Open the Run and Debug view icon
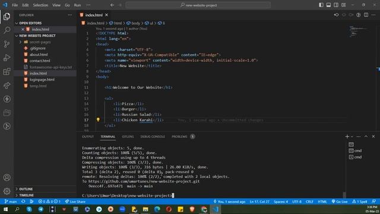 pyautogui.click(x=7, y=58)
